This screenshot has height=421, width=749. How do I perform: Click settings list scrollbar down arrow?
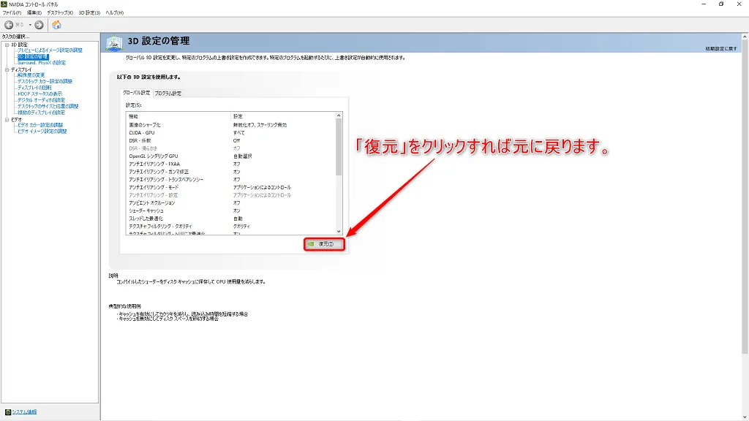point(339,232)
